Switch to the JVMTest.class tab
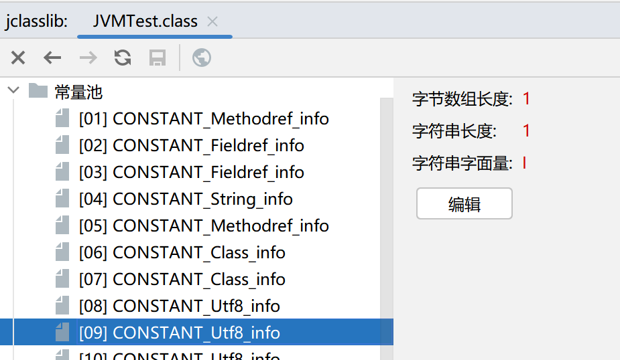The width and height of the screenshot is (620, 360). pyautogui.click(x=145, y=21)
